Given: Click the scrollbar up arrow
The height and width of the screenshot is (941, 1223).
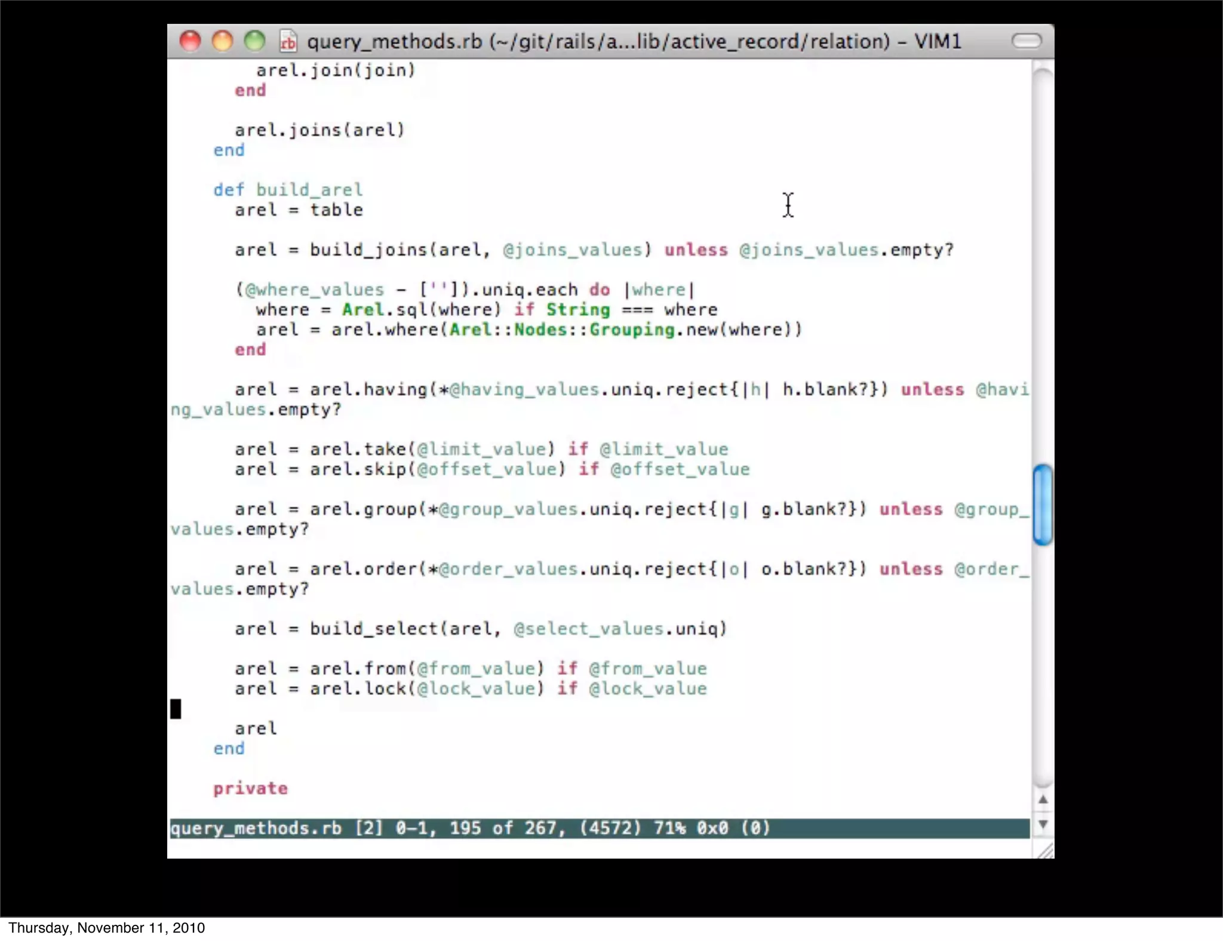Looking at the screenshot, I should click(x=1043, y=799).
